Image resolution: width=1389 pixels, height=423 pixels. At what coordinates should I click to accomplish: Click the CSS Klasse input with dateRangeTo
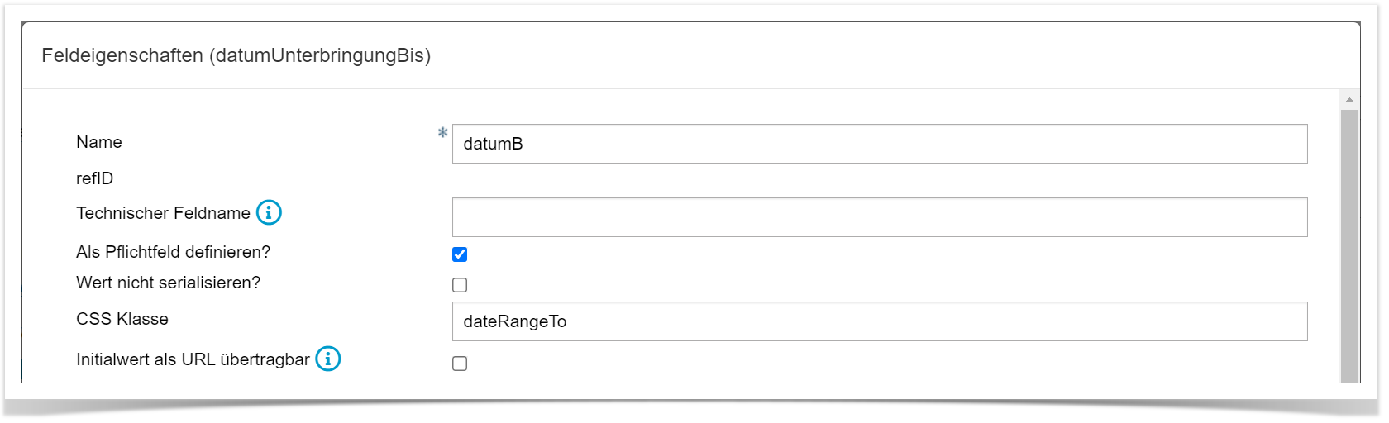pyautogui.click(x=879, y=321)
